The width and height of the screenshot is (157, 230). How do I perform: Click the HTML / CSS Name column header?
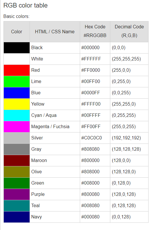pyautogui.click(x=55, y=32)
